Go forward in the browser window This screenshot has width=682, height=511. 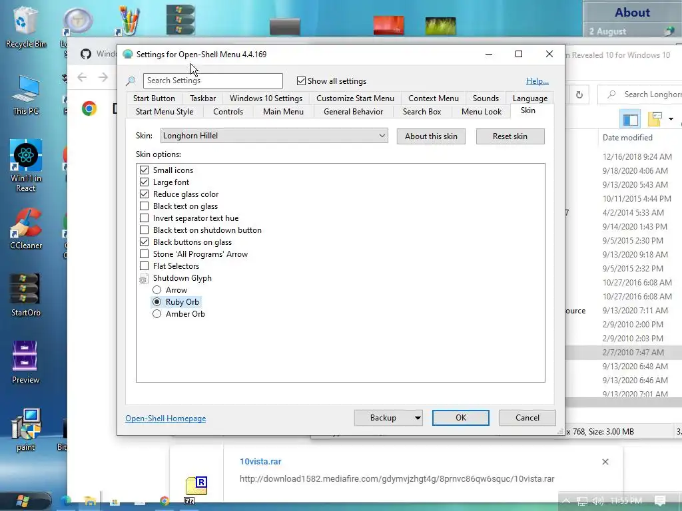click(x=103, y=77)
